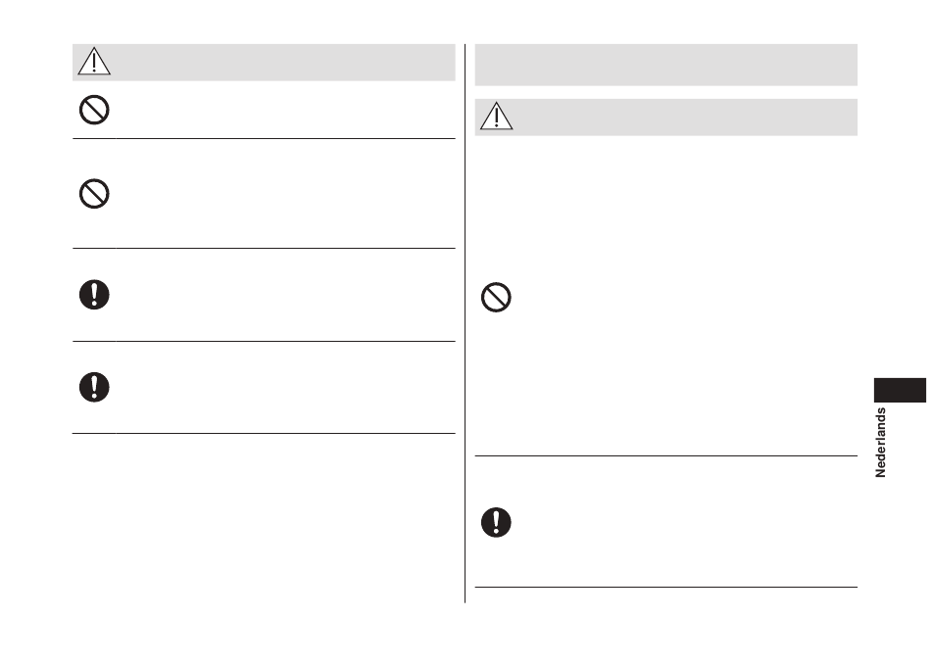Click the middle of the left gray header bar

coord(264,63)
